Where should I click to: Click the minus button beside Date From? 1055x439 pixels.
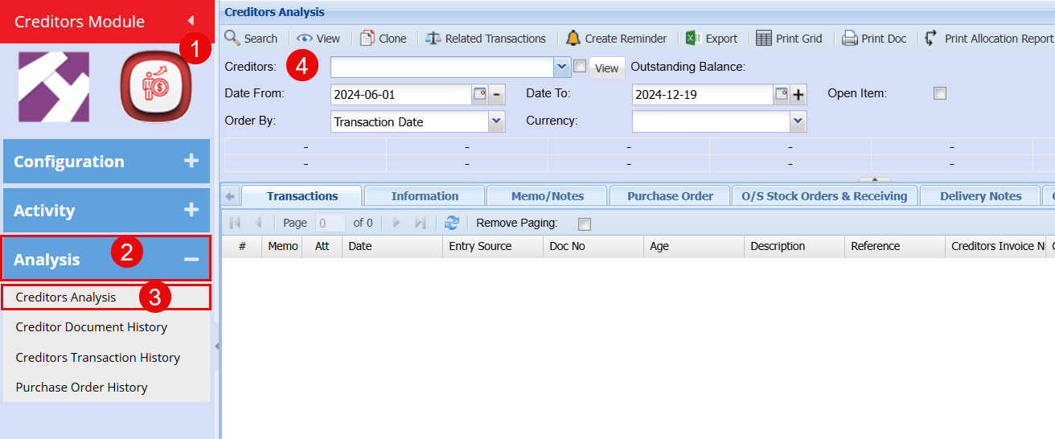[x=497, y=94]
